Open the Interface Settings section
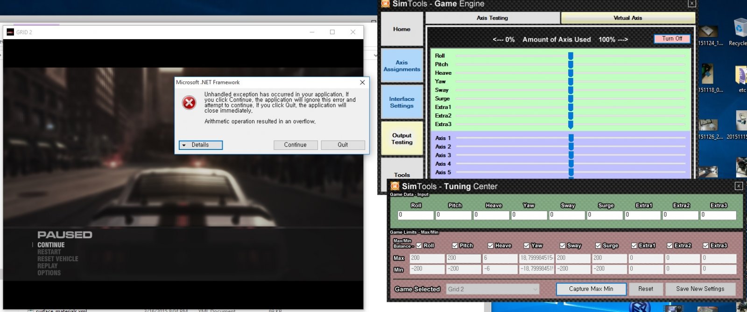This screenshot has height=312, width=747. (x=402, y=102)
